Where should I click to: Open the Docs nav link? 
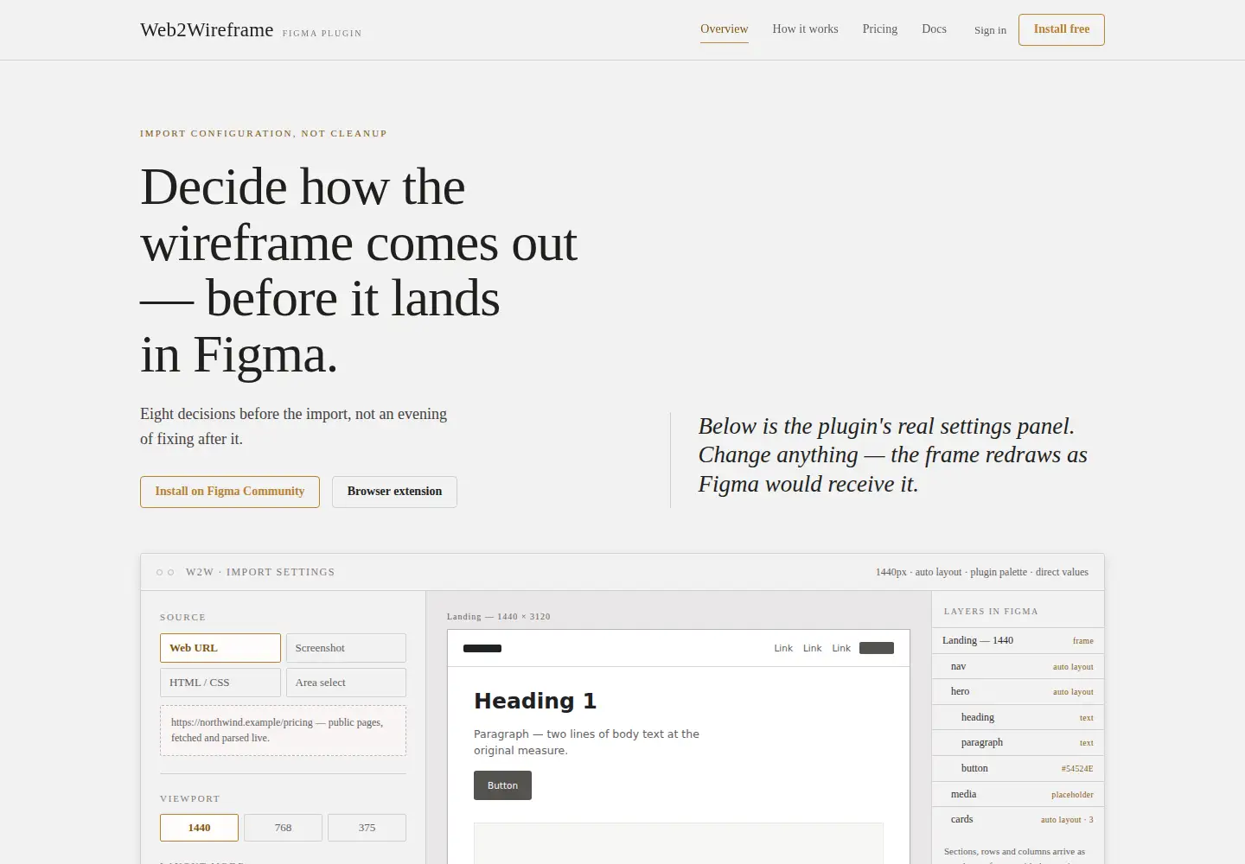tap(934, 29)
